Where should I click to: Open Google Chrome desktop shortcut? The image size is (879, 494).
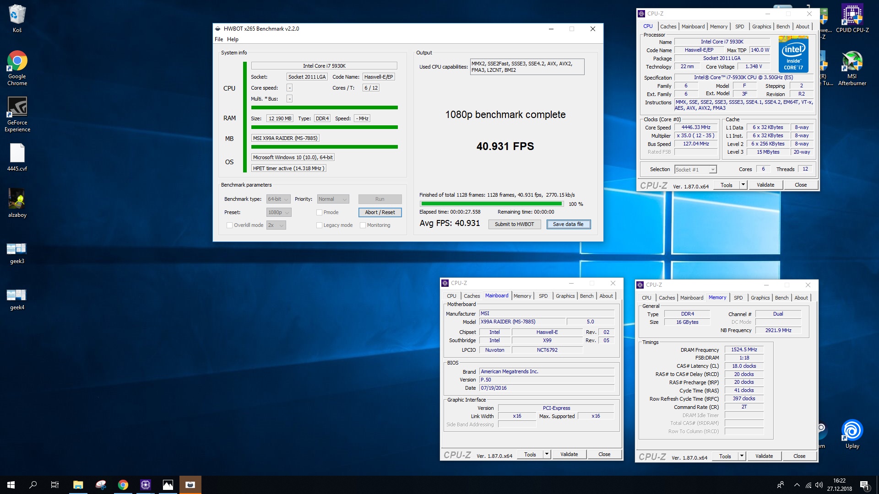click(x=17, y=68)
